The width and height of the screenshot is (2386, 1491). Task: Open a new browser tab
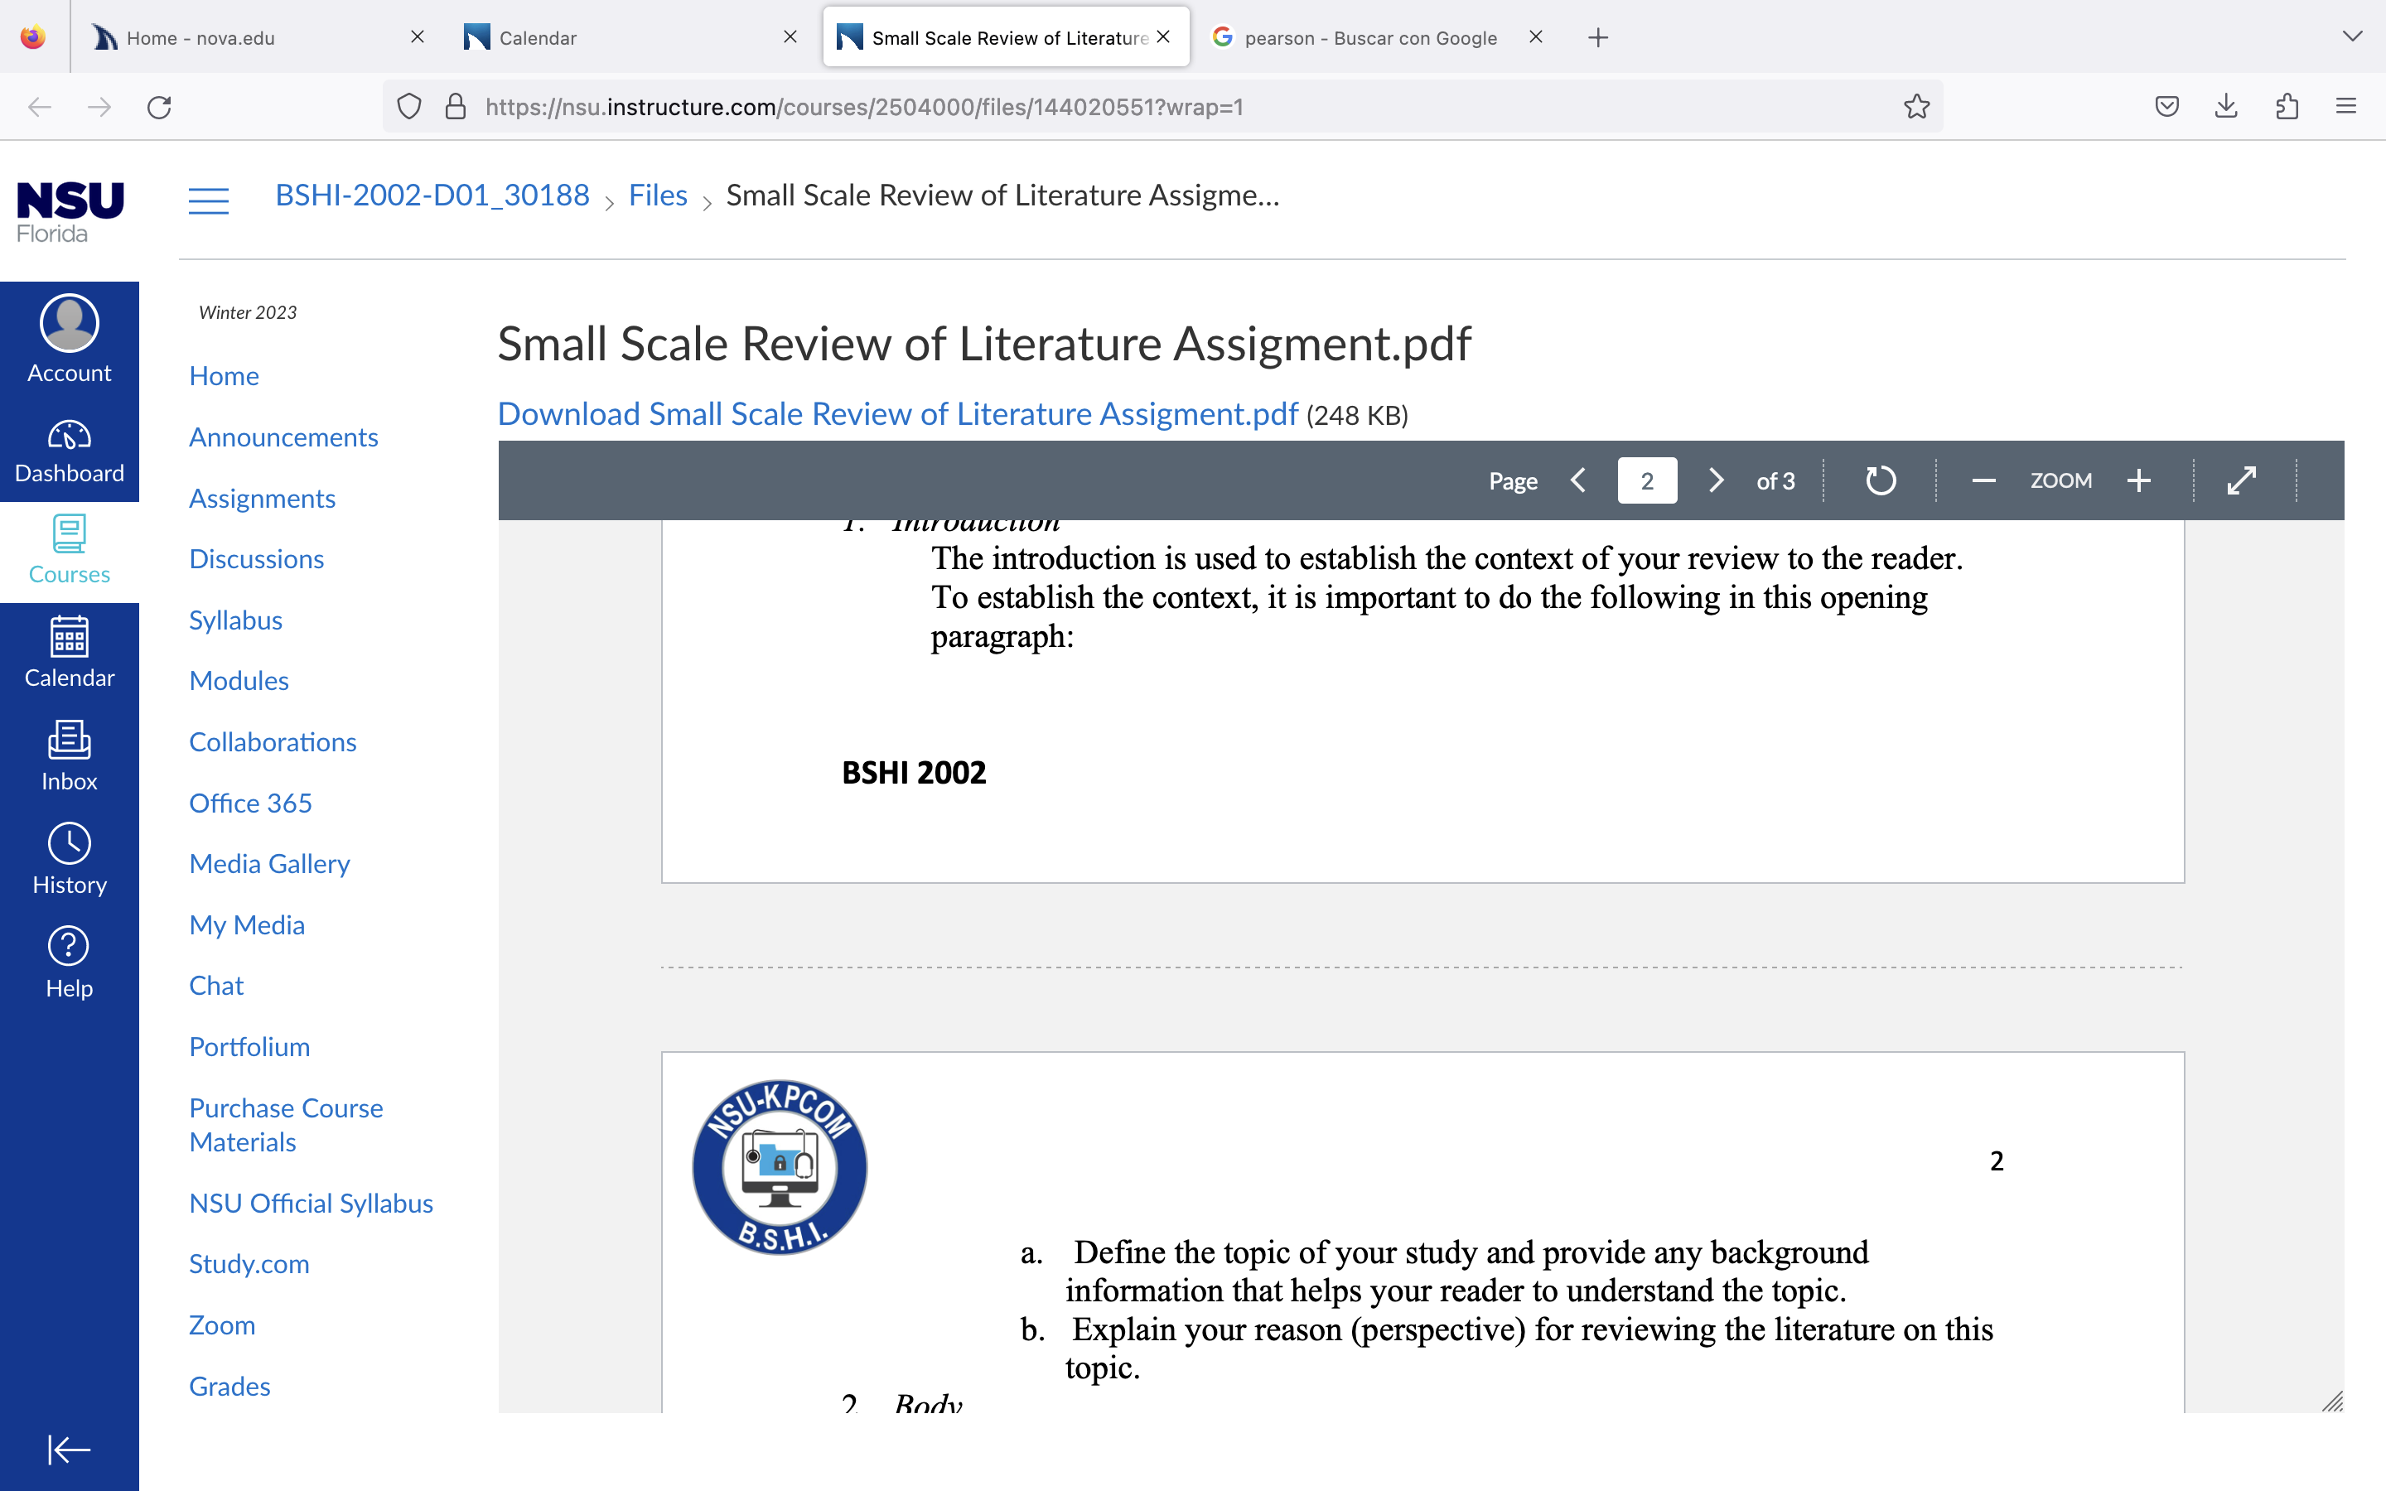[1598, 37]
